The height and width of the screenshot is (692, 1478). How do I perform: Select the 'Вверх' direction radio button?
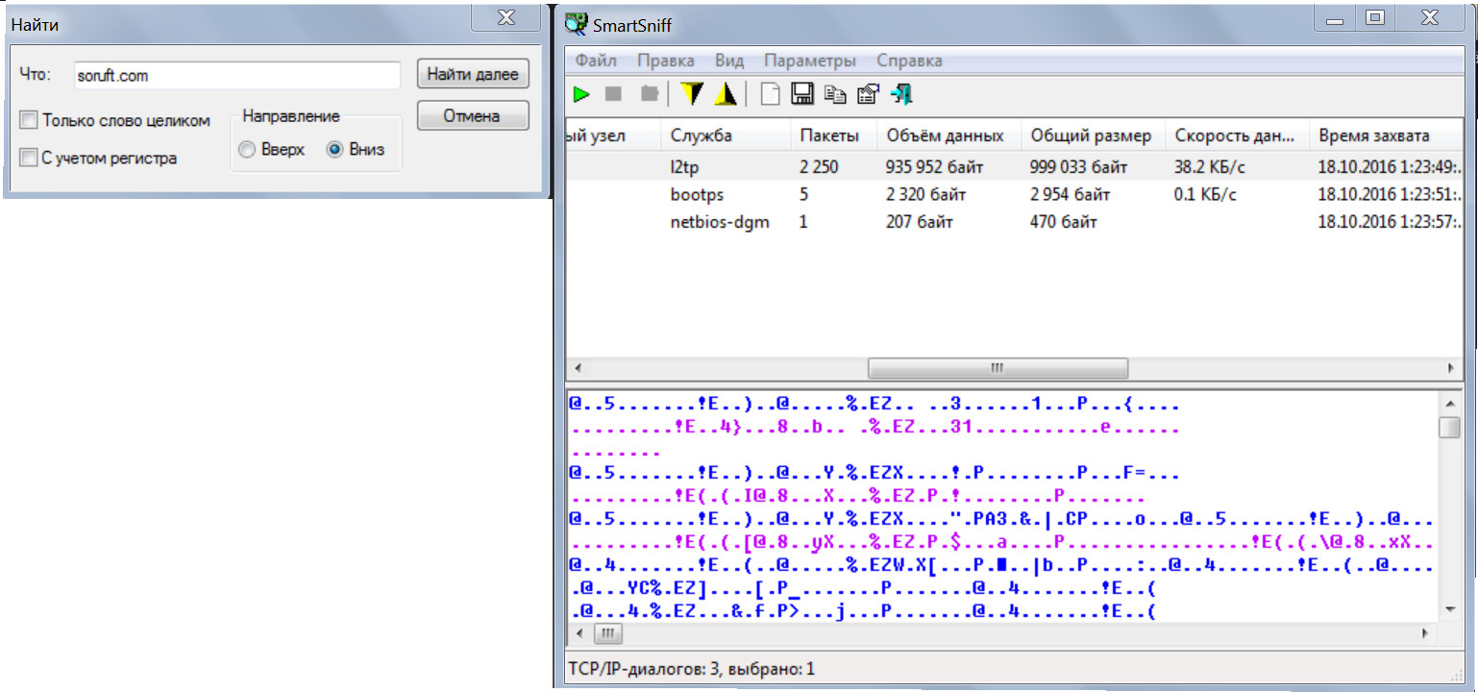pos(247,150)
